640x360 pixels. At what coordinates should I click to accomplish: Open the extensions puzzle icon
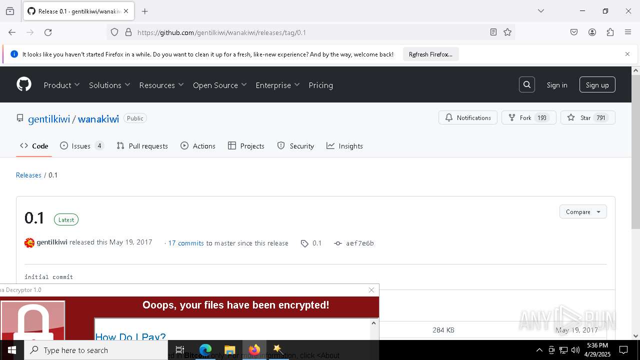coord(610,32)
